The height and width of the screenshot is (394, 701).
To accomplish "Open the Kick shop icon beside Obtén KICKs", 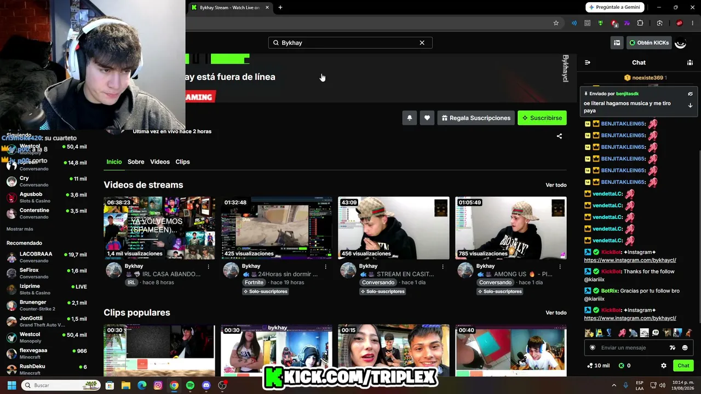I will pyautogui.click(x=617, y=43).
